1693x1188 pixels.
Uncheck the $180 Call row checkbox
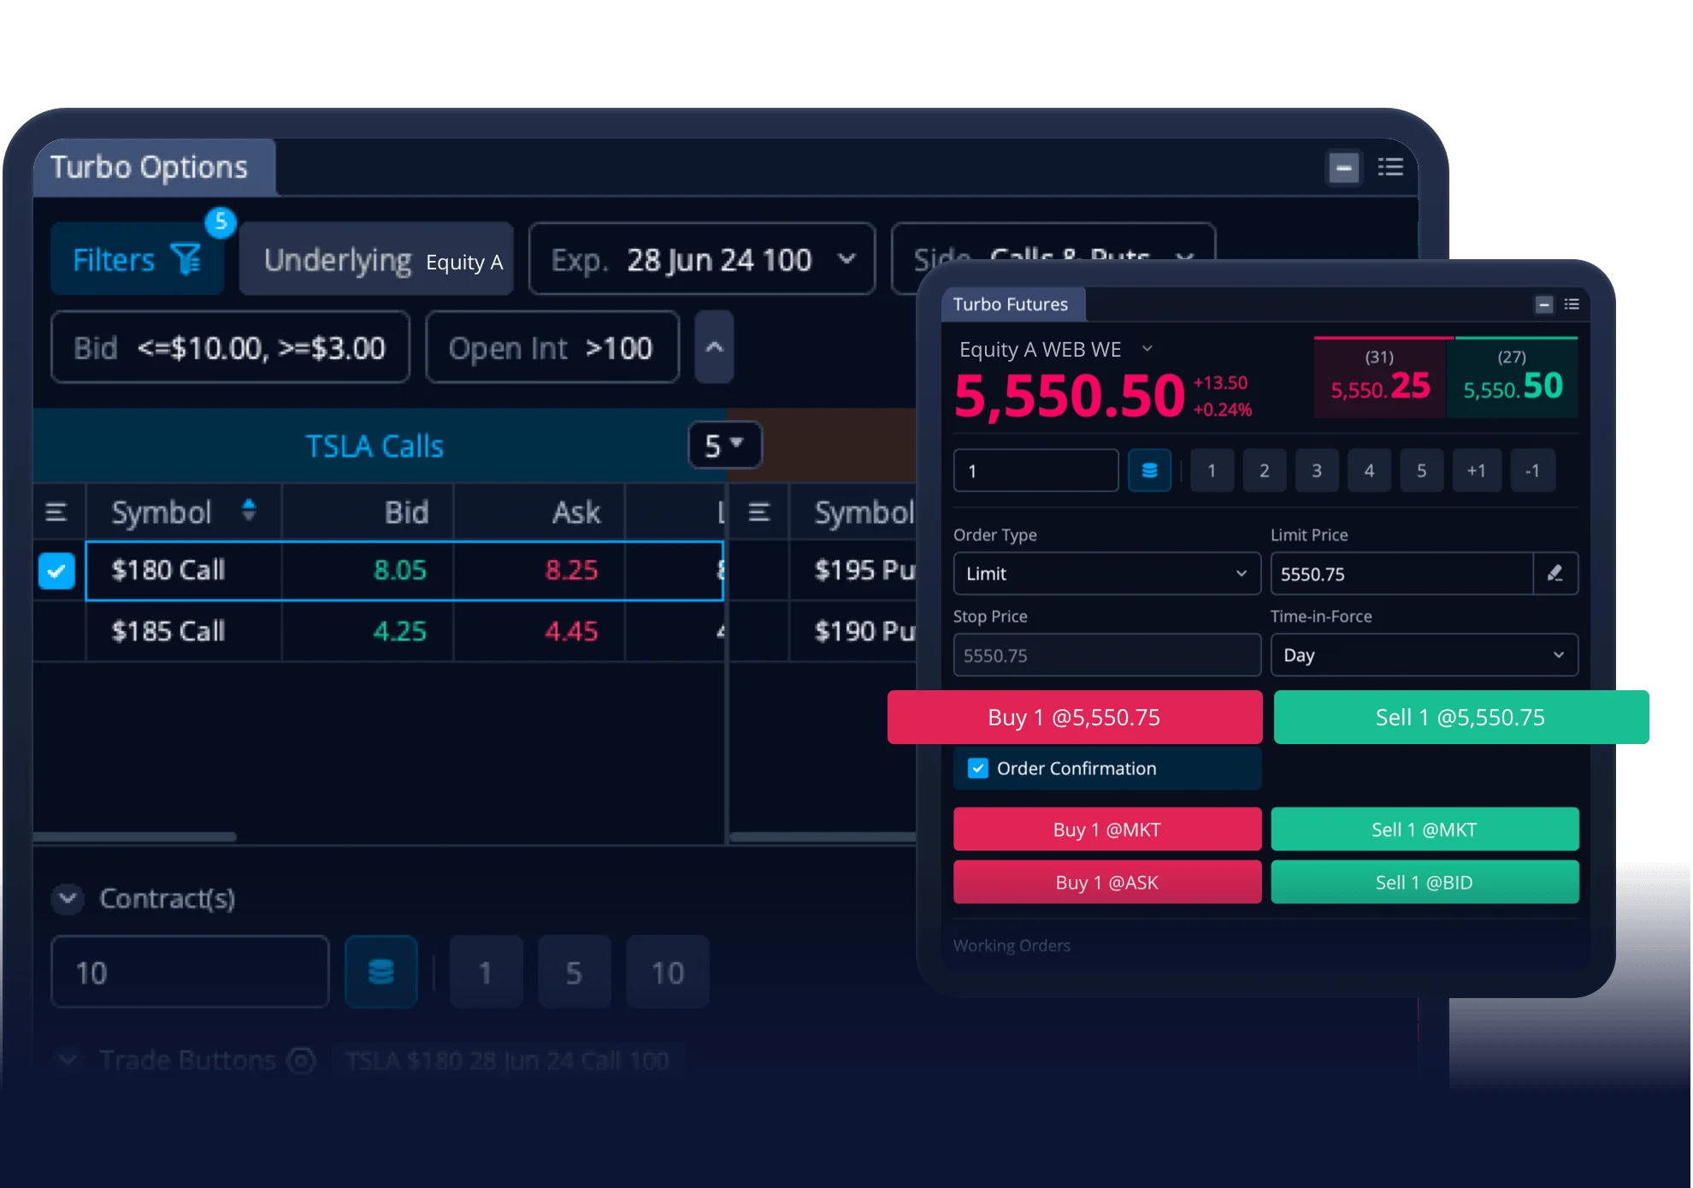point(56,570)
